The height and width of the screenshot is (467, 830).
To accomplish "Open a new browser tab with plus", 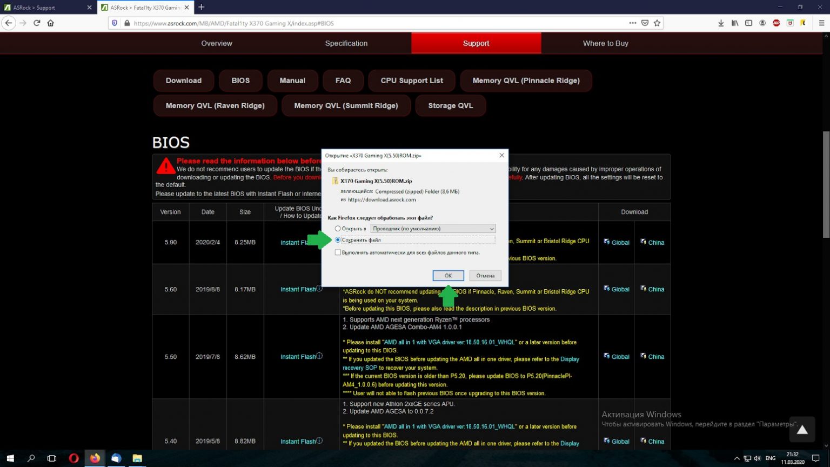I will click(201, 7).
